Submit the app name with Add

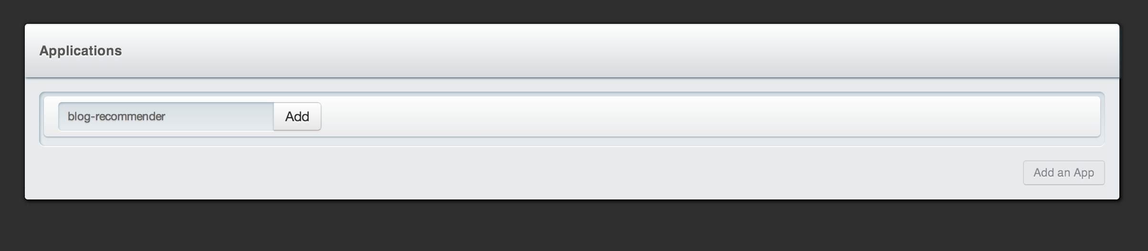point(297,116)
